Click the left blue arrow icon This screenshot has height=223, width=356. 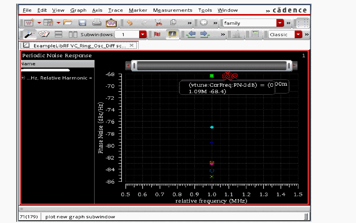(191, 34)
